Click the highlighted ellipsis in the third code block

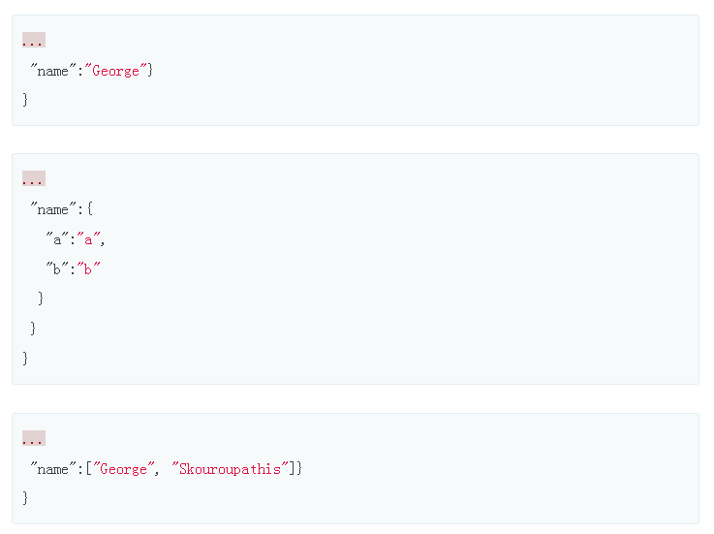pos(33,439)
